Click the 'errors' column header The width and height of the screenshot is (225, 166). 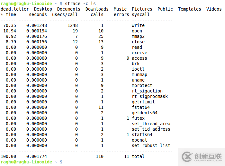coord(122,14)
